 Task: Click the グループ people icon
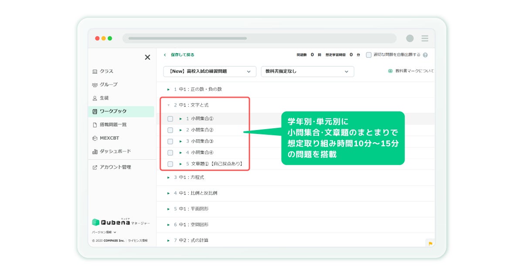(x=95, y=85)
